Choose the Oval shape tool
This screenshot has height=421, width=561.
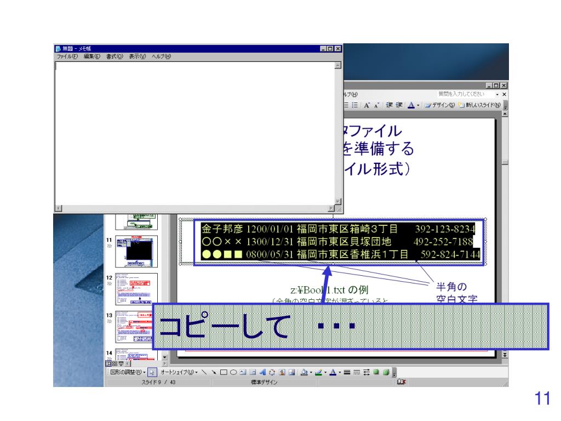click(x=233, y=372)
